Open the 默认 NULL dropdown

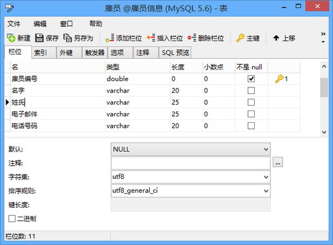pos(266,149)
